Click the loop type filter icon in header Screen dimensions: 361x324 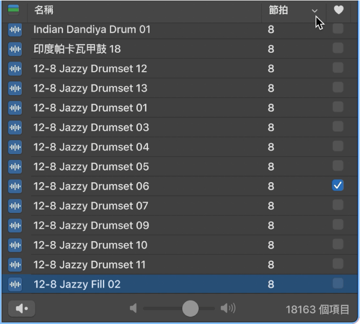(14, 10)
